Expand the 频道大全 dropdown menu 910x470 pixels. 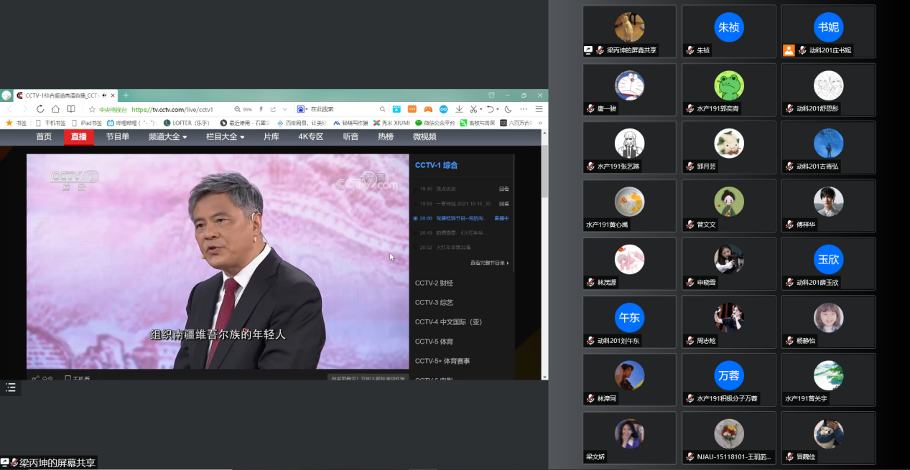click(167, 137)
